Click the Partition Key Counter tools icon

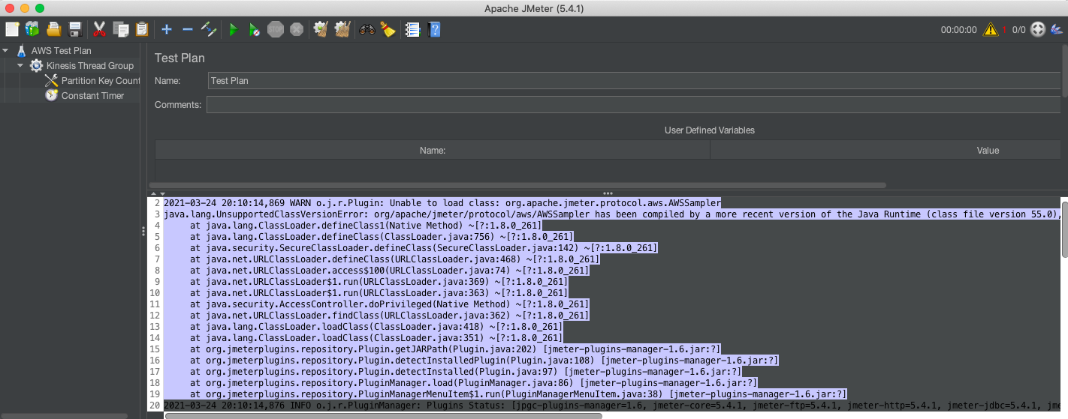pyautogui.click(x=51, y=80)
